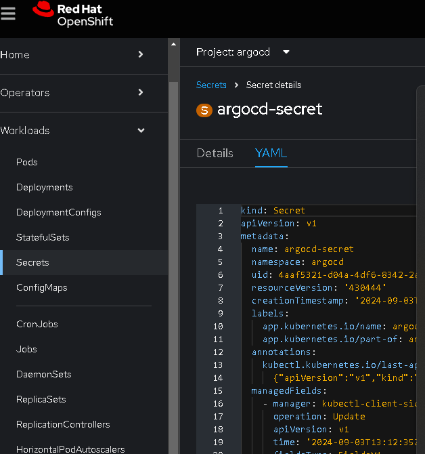Switch to the Details tab
This screenshot has height=454, width=425.
(x=215, y=153)
